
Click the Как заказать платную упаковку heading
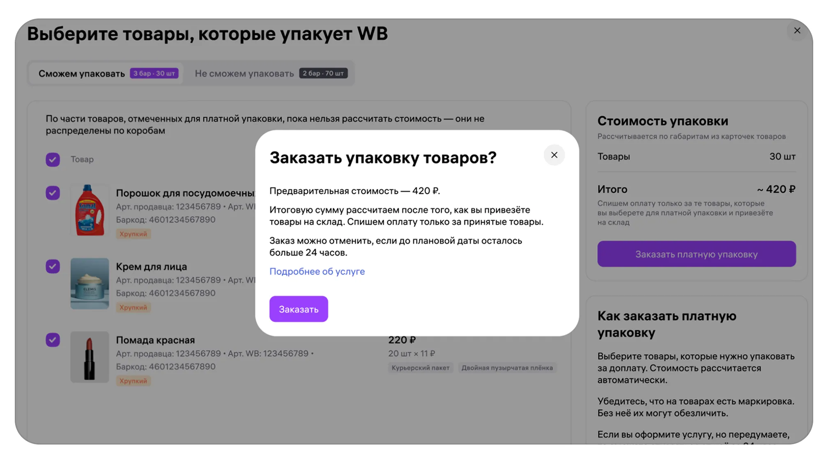pyautogui.click(x=667, y=324)
